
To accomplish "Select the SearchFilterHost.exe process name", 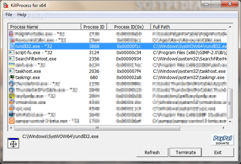I will pos(36,59).
